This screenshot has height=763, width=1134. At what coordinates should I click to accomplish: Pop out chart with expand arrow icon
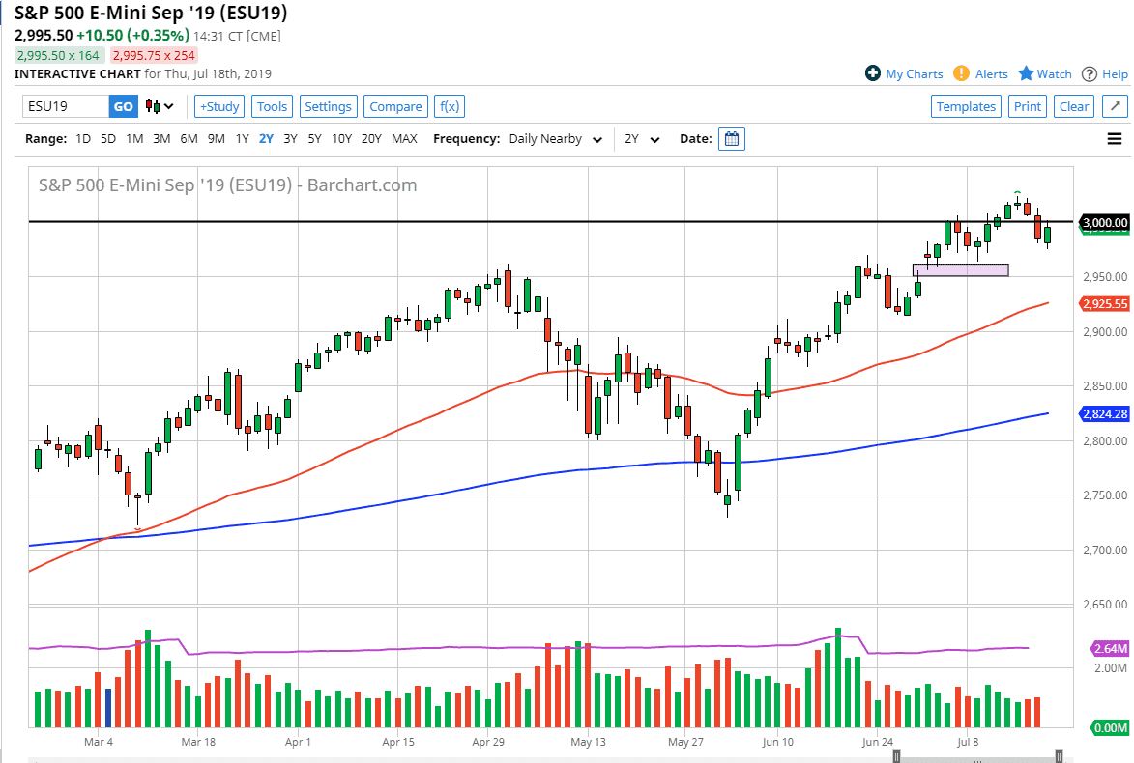click(x=1115, y=106)
